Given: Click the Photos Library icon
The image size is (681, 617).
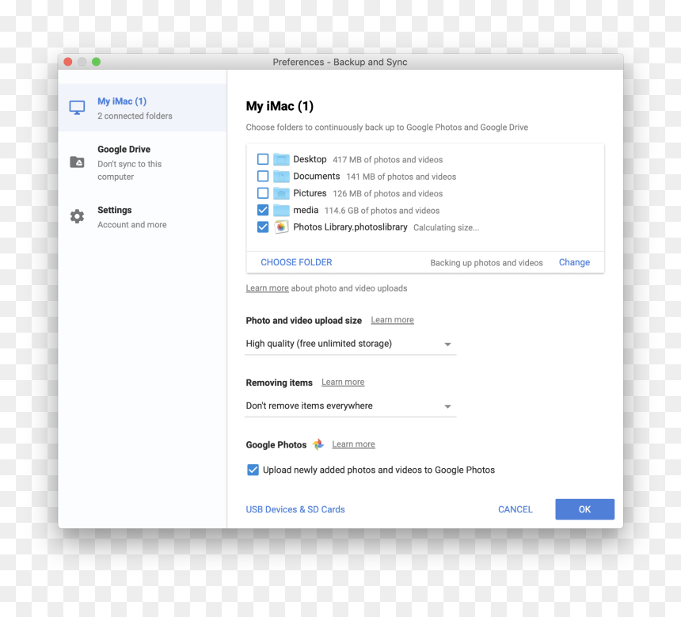Looking at the screenshot, I should [x=281, y=227].
